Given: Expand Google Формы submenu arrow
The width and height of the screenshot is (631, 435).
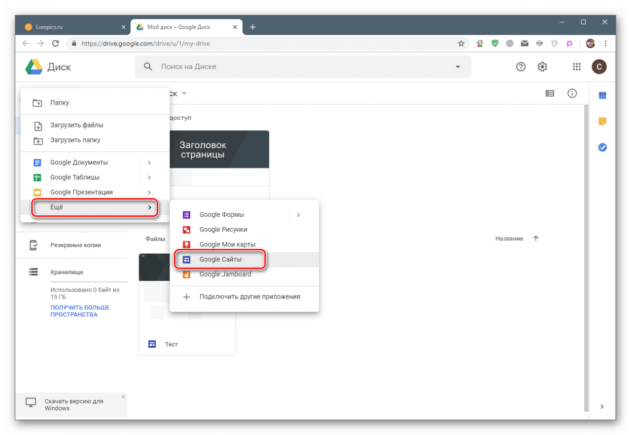Looking at the screenshot, I should click(298, 215).
